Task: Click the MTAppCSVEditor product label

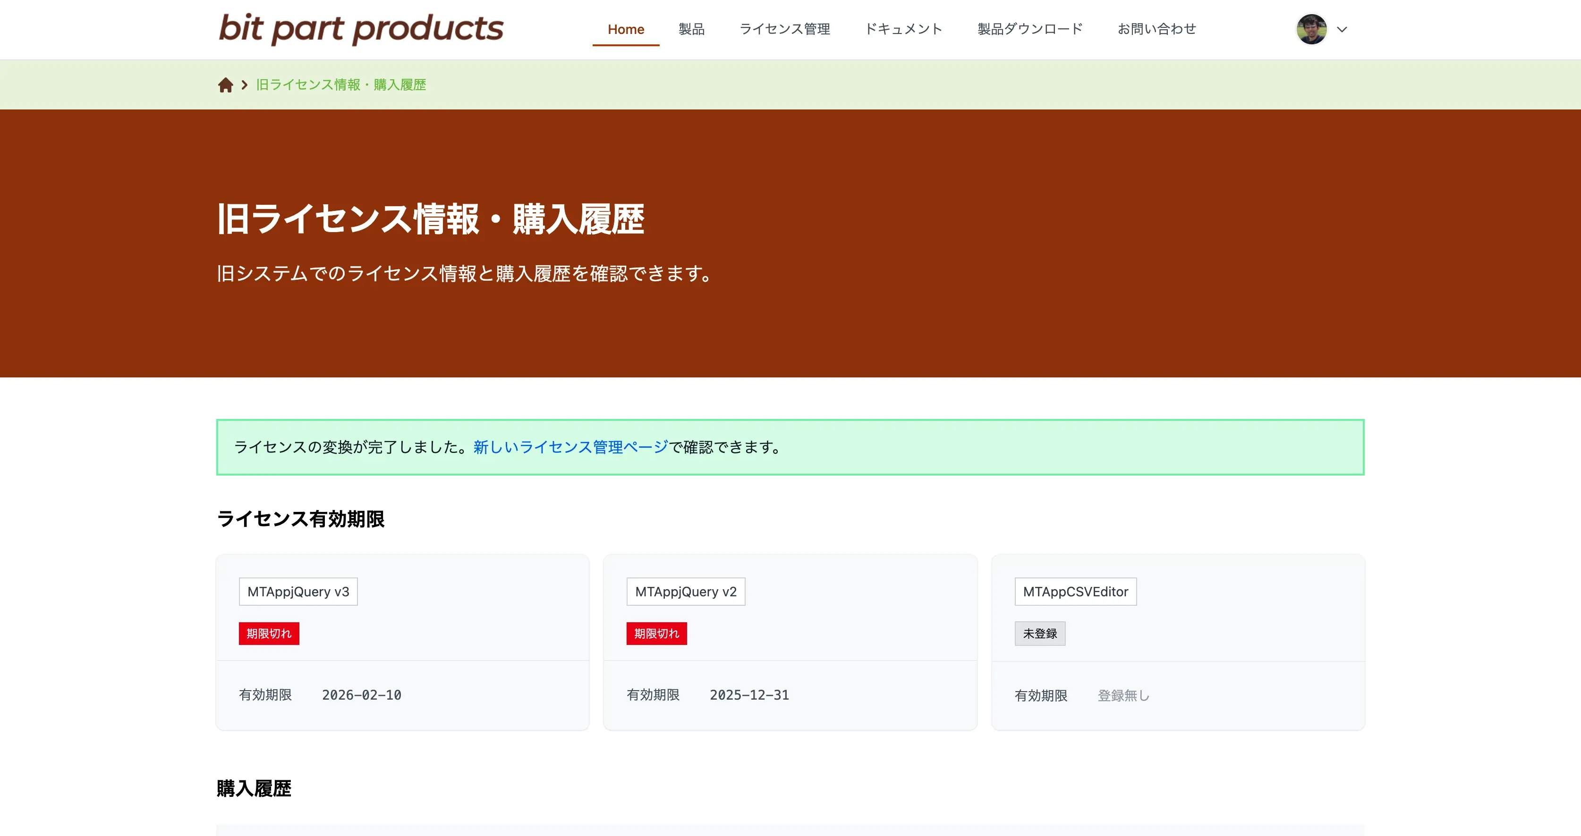Action: coord(1075,592)
